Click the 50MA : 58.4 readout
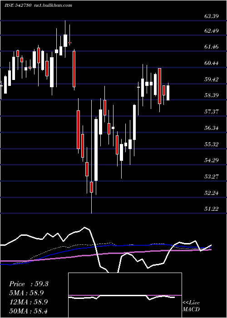This screenshot has width=227, height=318. 28,311
